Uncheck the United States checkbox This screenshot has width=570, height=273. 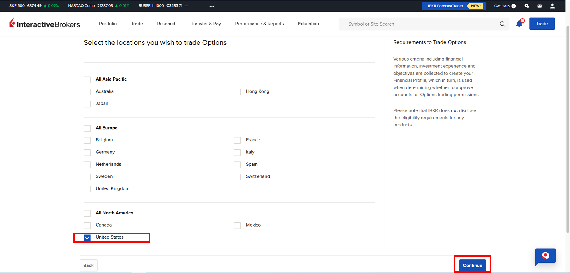(87, 237)
